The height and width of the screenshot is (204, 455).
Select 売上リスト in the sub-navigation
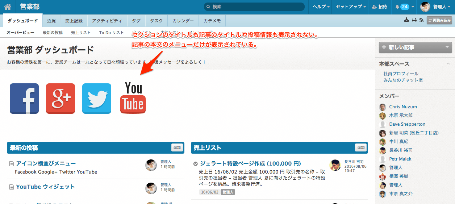pos(81,33)
